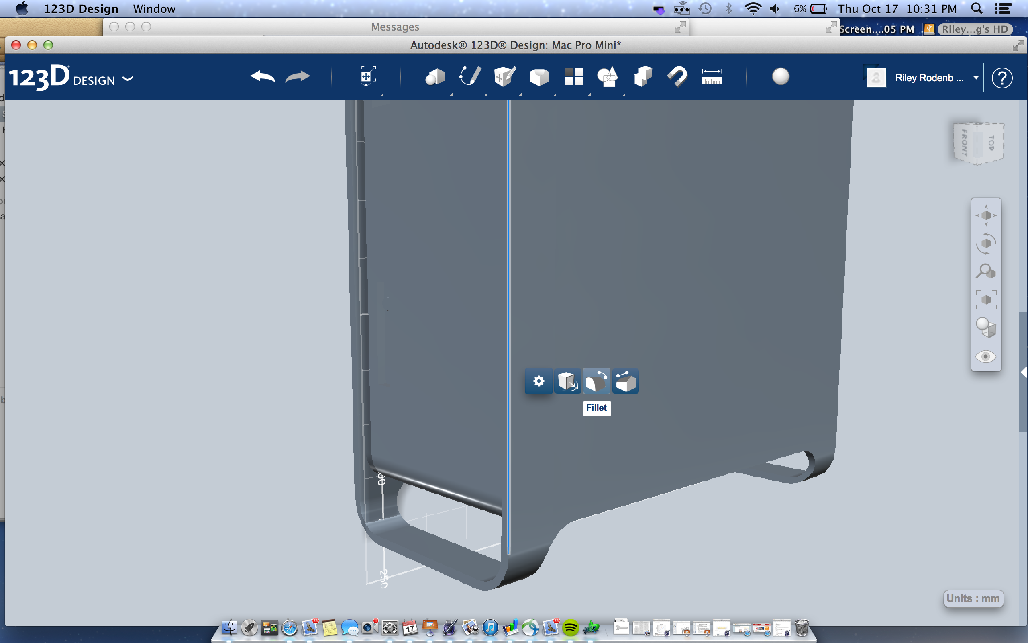Select the Construct tool
The height and width of the screenshot is (643, 1028).
[x=504, y=77]
